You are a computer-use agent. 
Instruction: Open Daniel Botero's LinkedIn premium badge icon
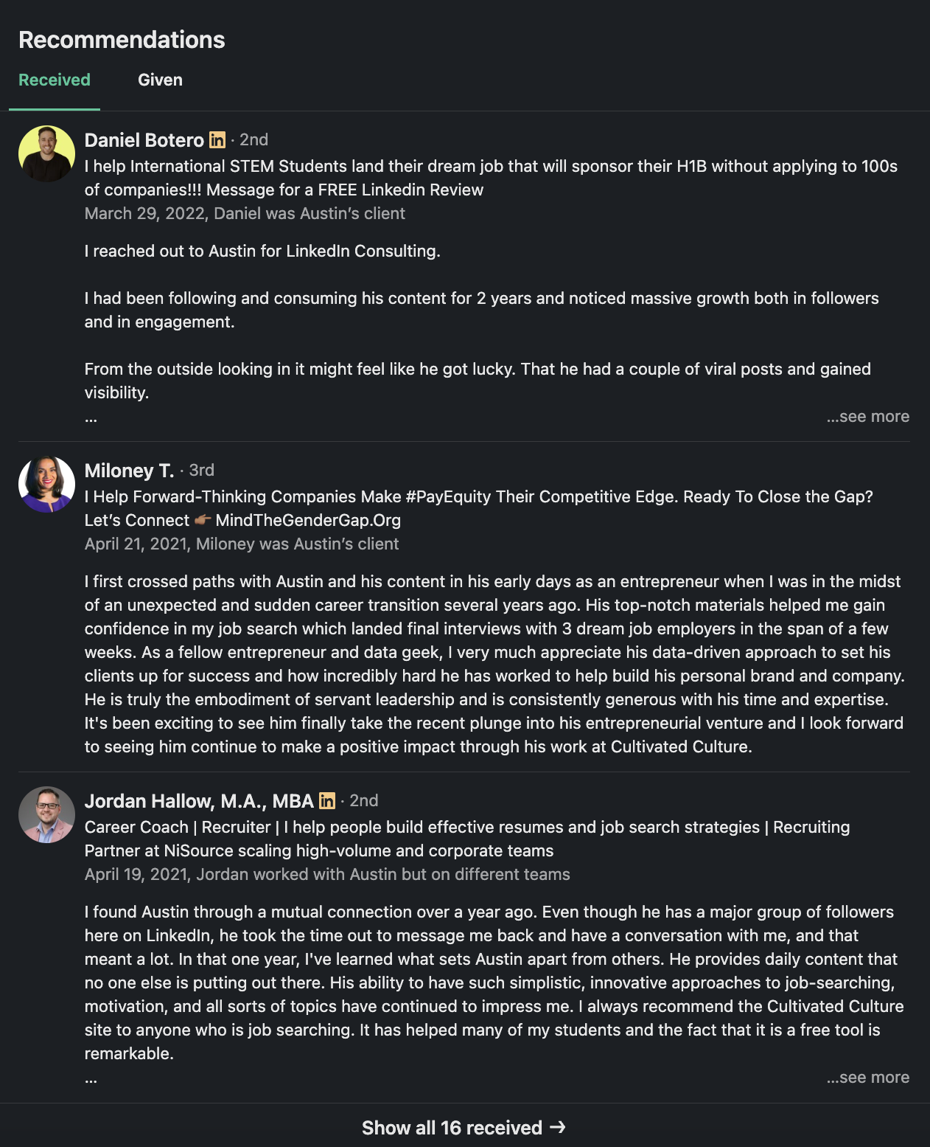[217, 140]
